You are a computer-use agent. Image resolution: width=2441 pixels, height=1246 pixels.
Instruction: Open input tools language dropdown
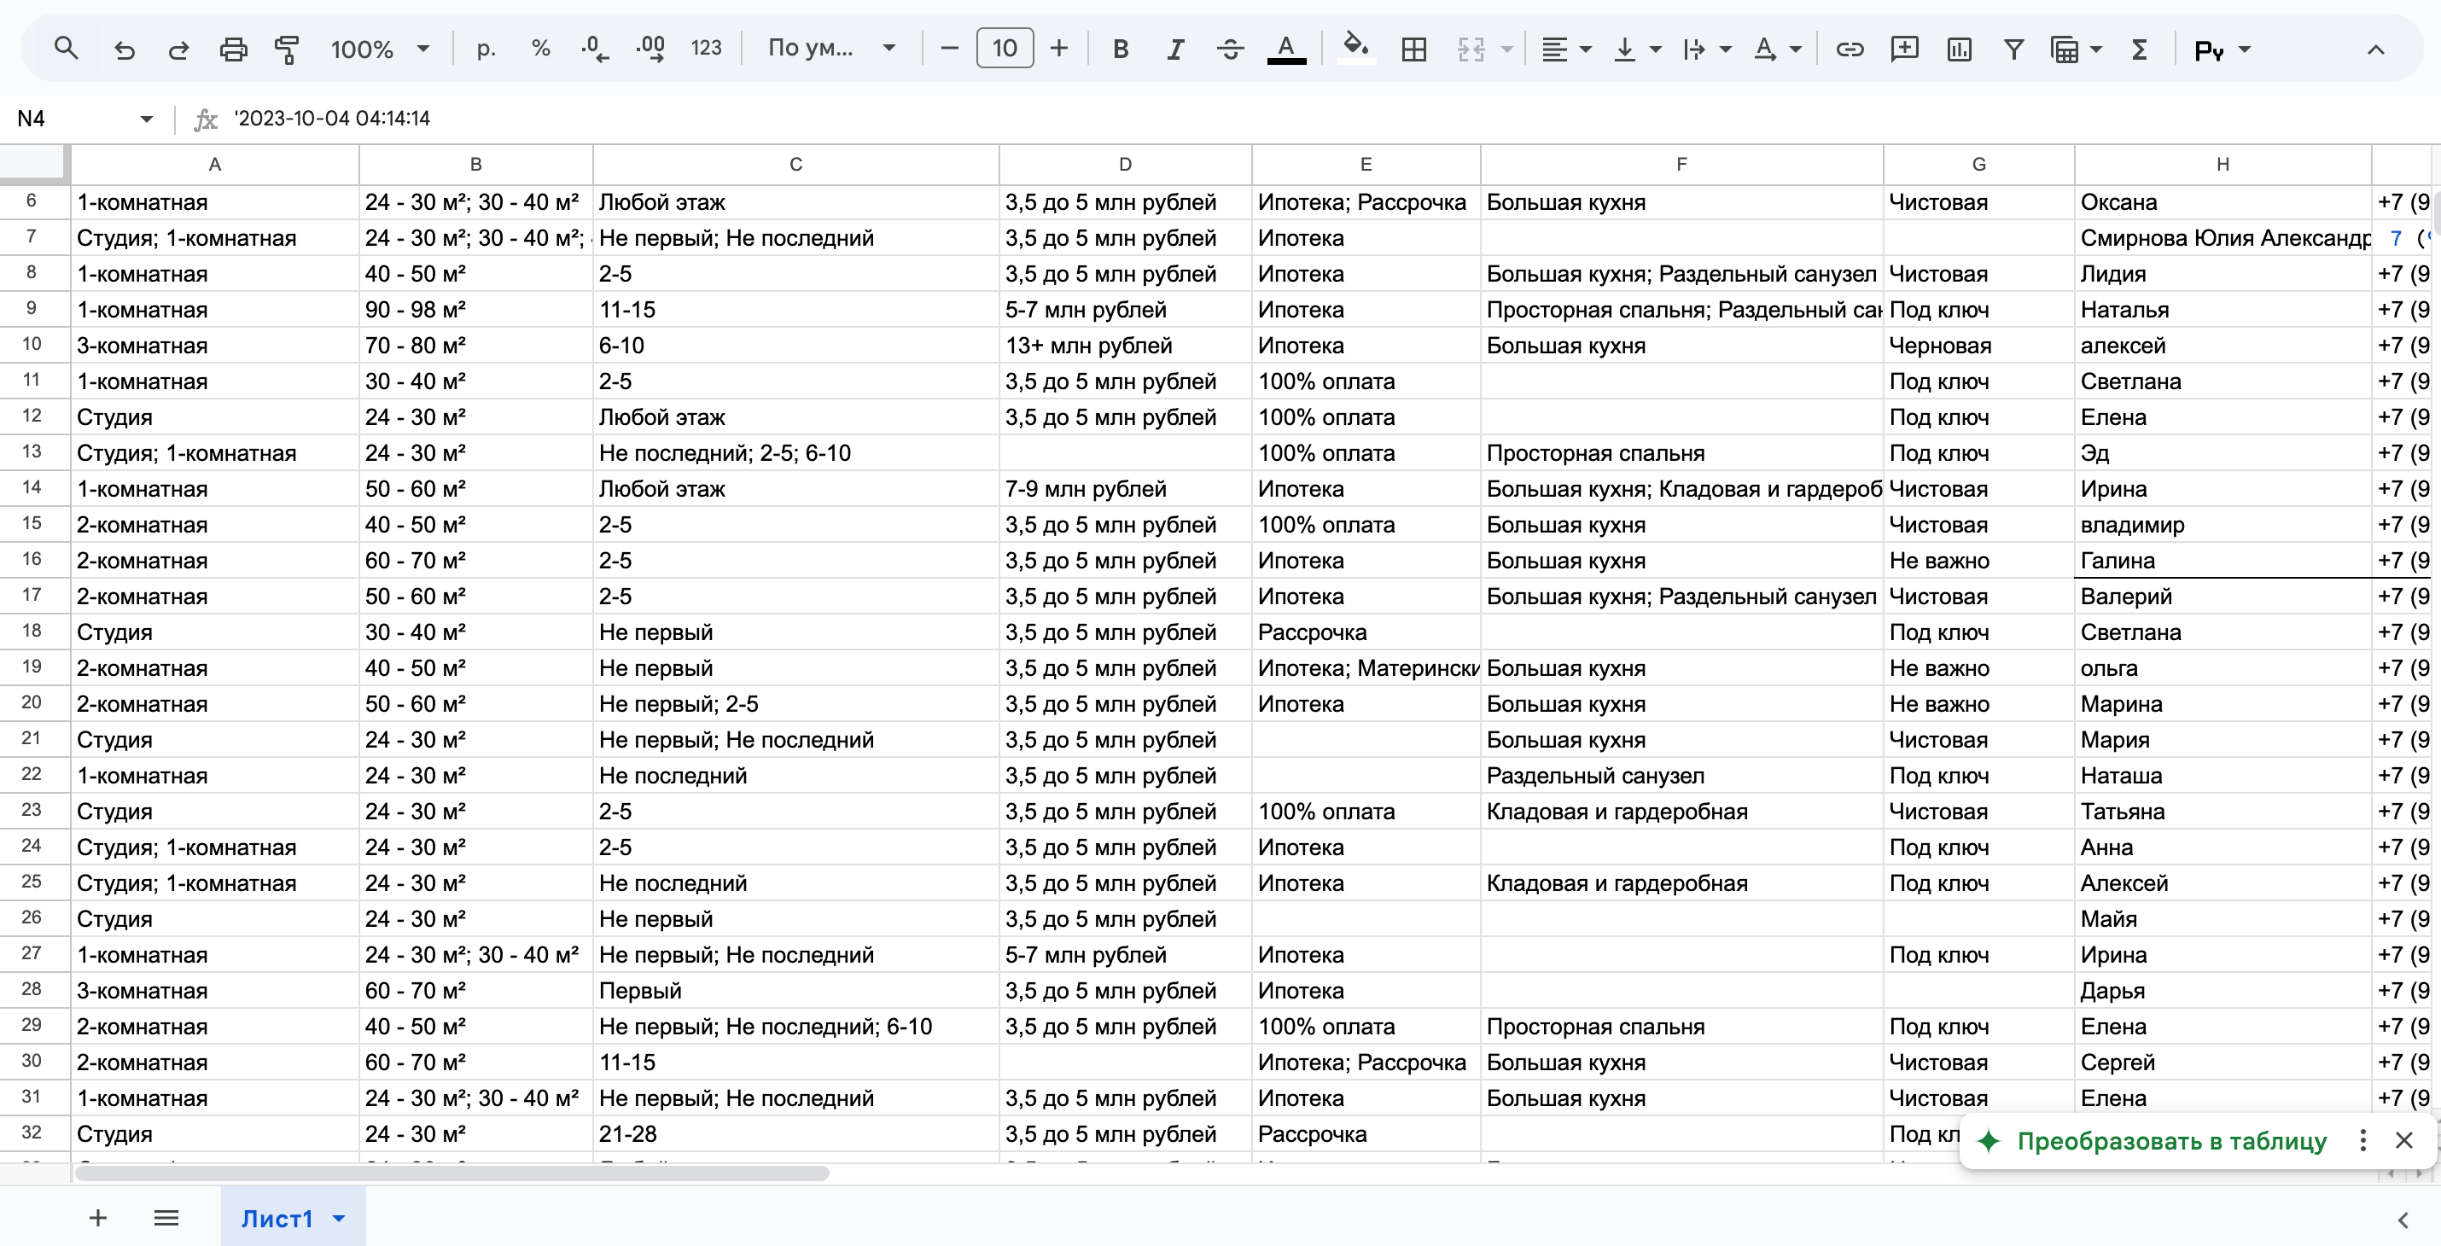[x=2223, y=49]
